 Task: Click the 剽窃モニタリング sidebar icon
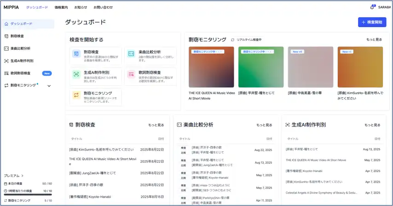(6, 85)
